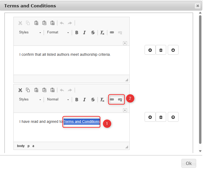
Task: Click Copy icon in second editor toolbar
Action: pos(28,90)
